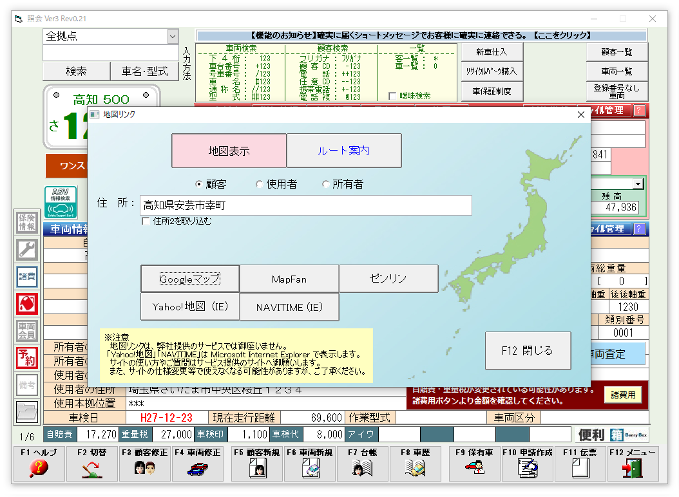Open ゼンリン map service
The height and width of the screenshot is (497, 679).
(x=388, y=279)
